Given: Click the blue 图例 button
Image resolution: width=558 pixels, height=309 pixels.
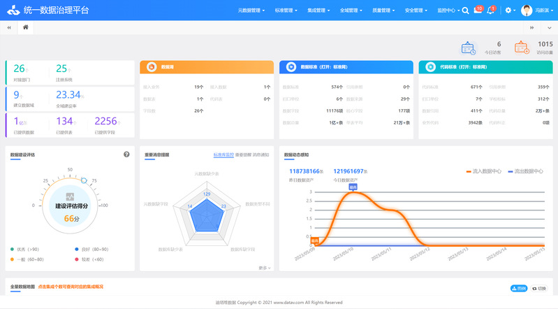Looking at the screenshot, I should point(519,288).
